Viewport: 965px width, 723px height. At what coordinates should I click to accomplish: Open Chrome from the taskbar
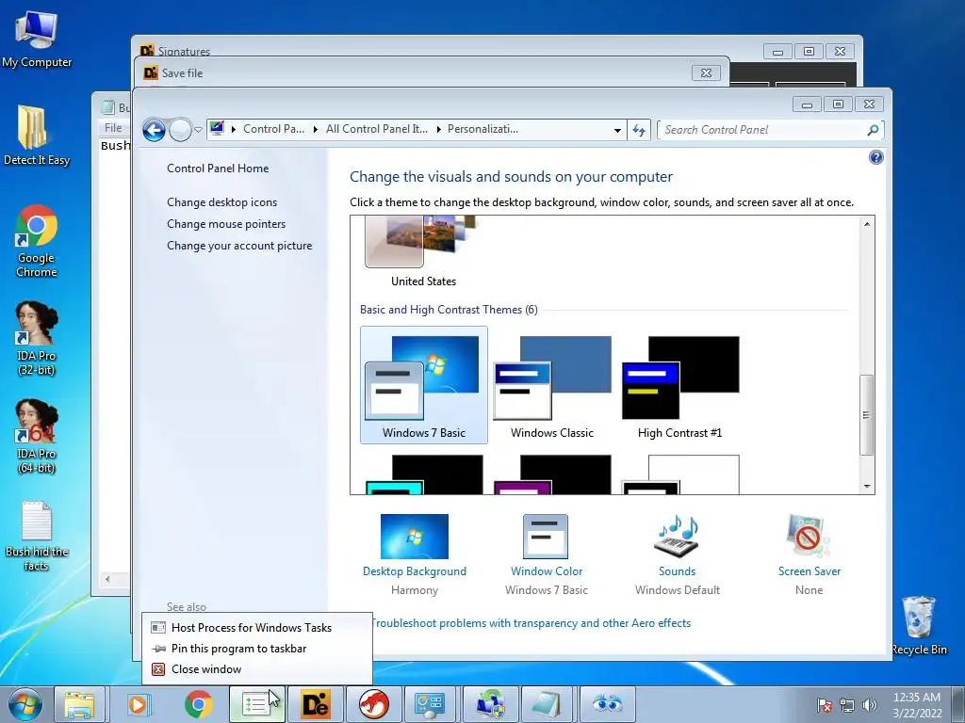[x=198, y=704]
